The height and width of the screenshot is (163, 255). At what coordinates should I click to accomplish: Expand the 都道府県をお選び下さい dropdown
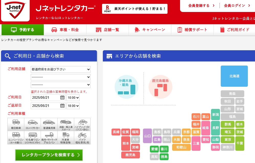[x=61, y=69]
